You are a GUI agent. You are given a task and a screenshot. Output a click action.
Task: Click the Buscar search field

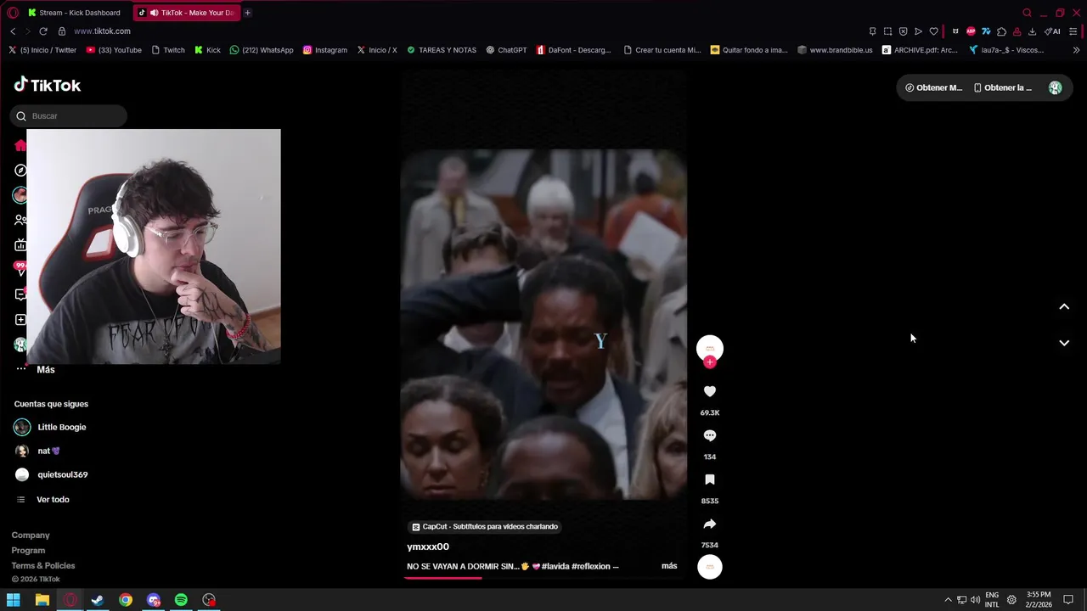click(69, 115)
